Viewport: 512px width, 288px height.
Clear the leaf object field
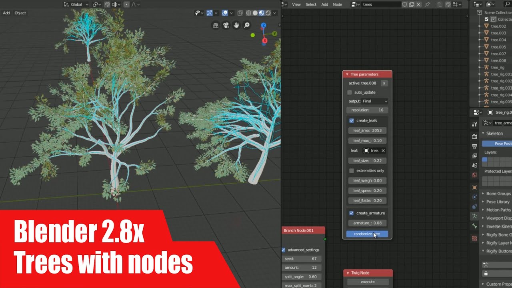click(x=383, y=151)
